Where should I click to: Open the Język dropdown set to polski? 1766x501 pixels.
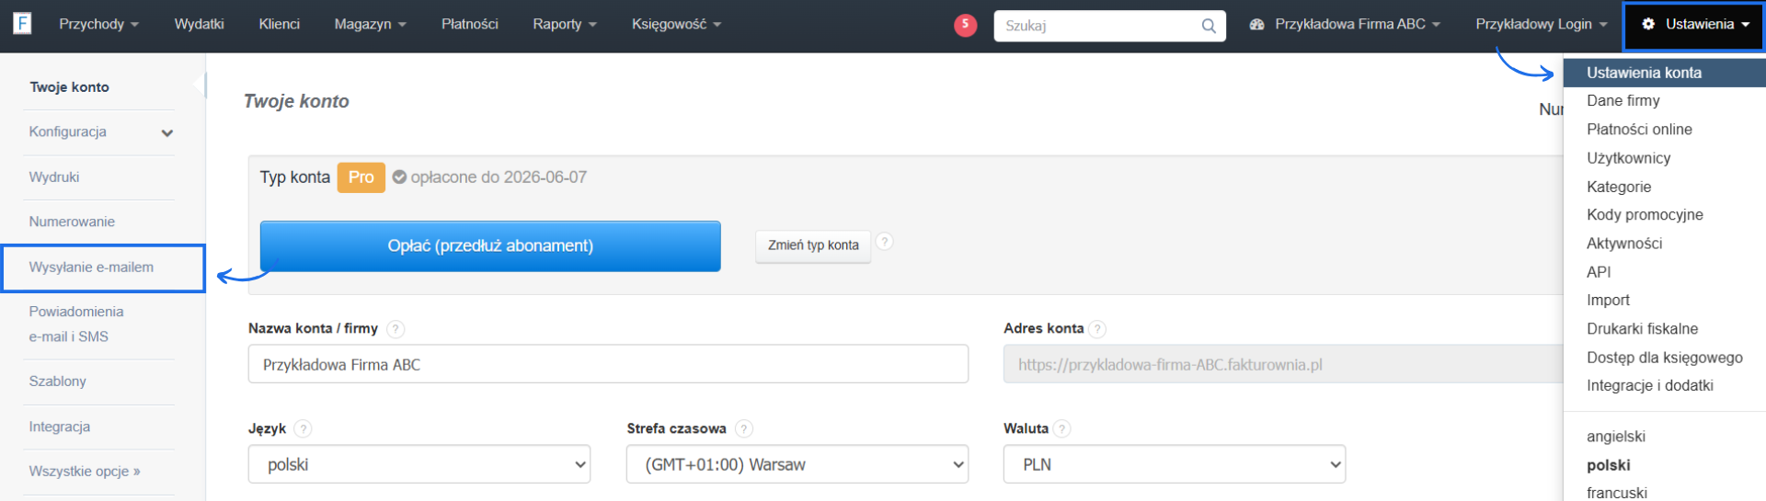419,464
